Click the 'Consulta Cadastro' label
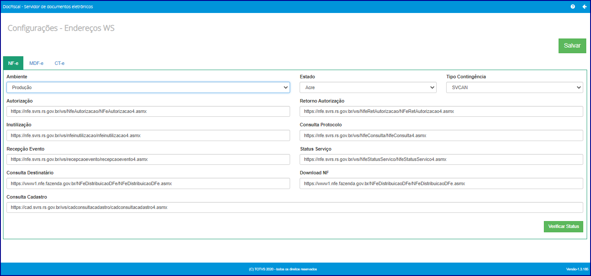The width and height of the screenshot is (591, 276). coord(27,197)
